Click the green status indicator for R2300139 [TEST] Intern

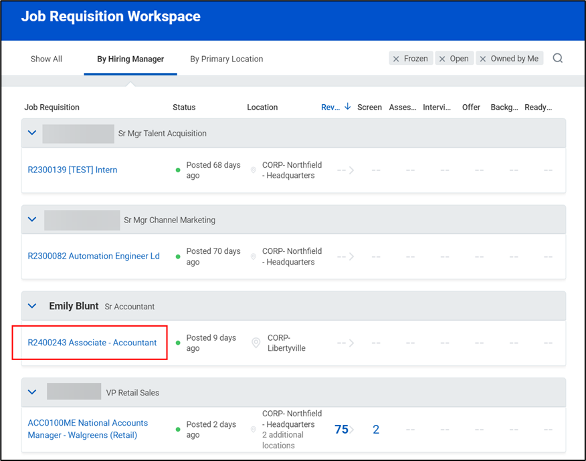pos(177,170)
